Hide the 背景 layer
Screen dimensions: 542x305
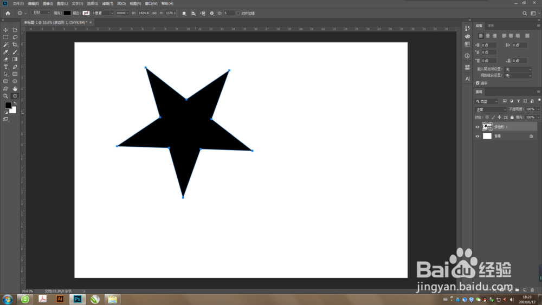point(478,136)
